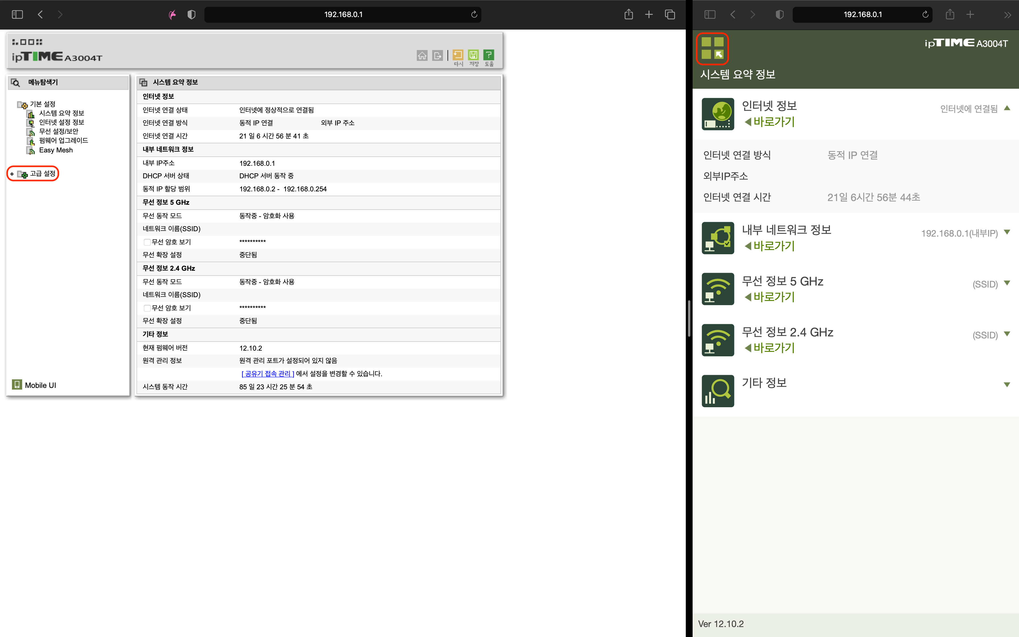1019x637 pixels.
Task: Select 무선 설정/보안 in the menu tree
Action: (59, 131)
